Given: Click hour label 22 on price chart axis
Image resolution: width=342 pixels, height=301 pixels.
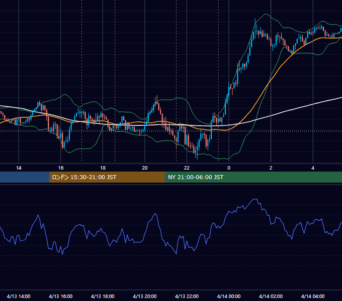Looking at the screenshot, I should click(x=187, y=168).
